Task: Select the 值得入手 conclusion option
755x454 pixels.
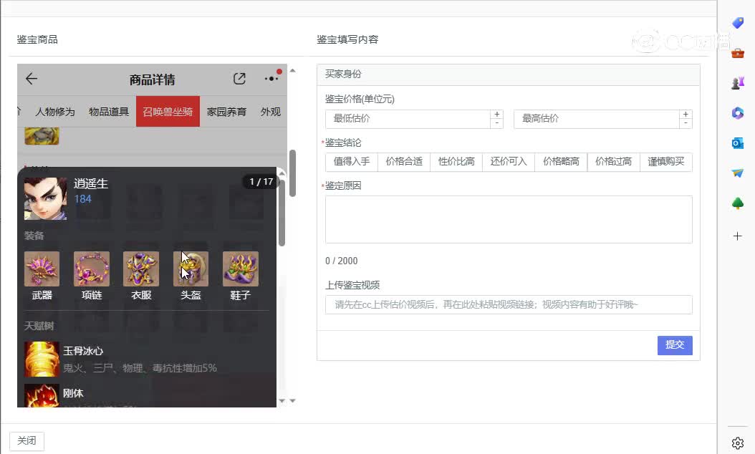Action: pyautogui.click(x=352, y=162)
